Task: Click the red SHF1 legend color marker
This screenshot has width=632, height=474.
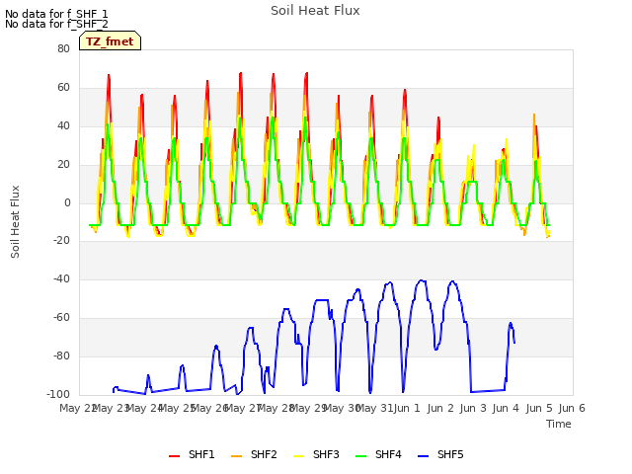Action: tap(174, 456)
